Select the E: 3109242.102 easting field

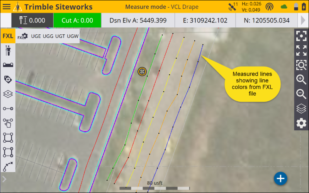click(x=205, y=20)
